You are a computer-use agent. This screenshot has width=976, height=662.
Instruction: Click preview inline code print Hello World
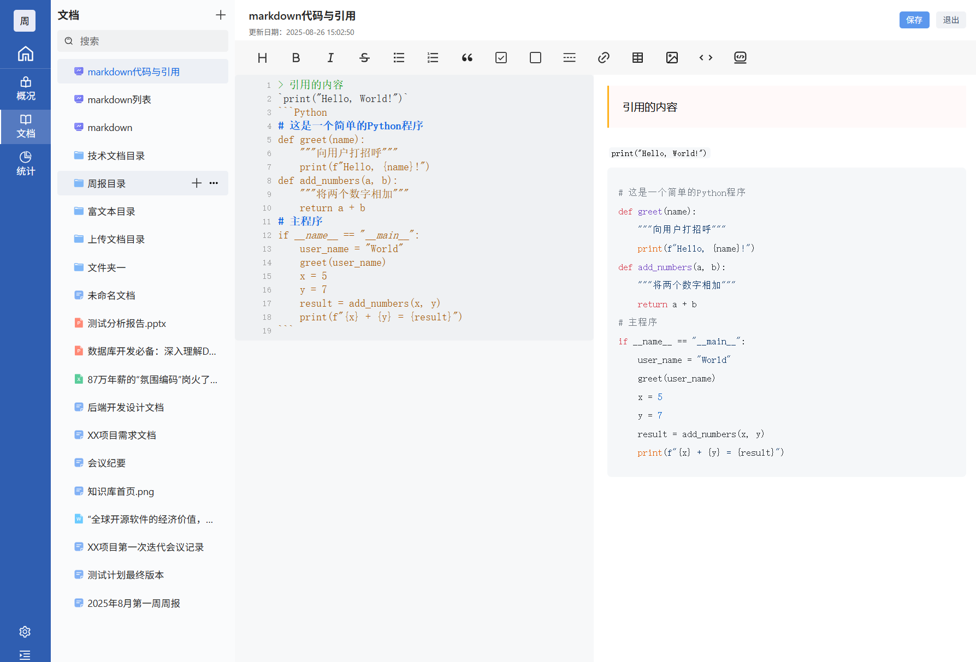click(659, 153)
